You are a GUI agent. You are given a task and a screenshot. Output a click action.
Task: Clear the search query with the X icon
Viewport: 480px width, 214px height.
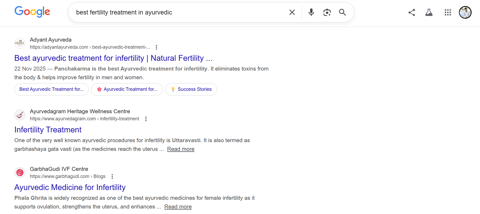coord(292,12)
